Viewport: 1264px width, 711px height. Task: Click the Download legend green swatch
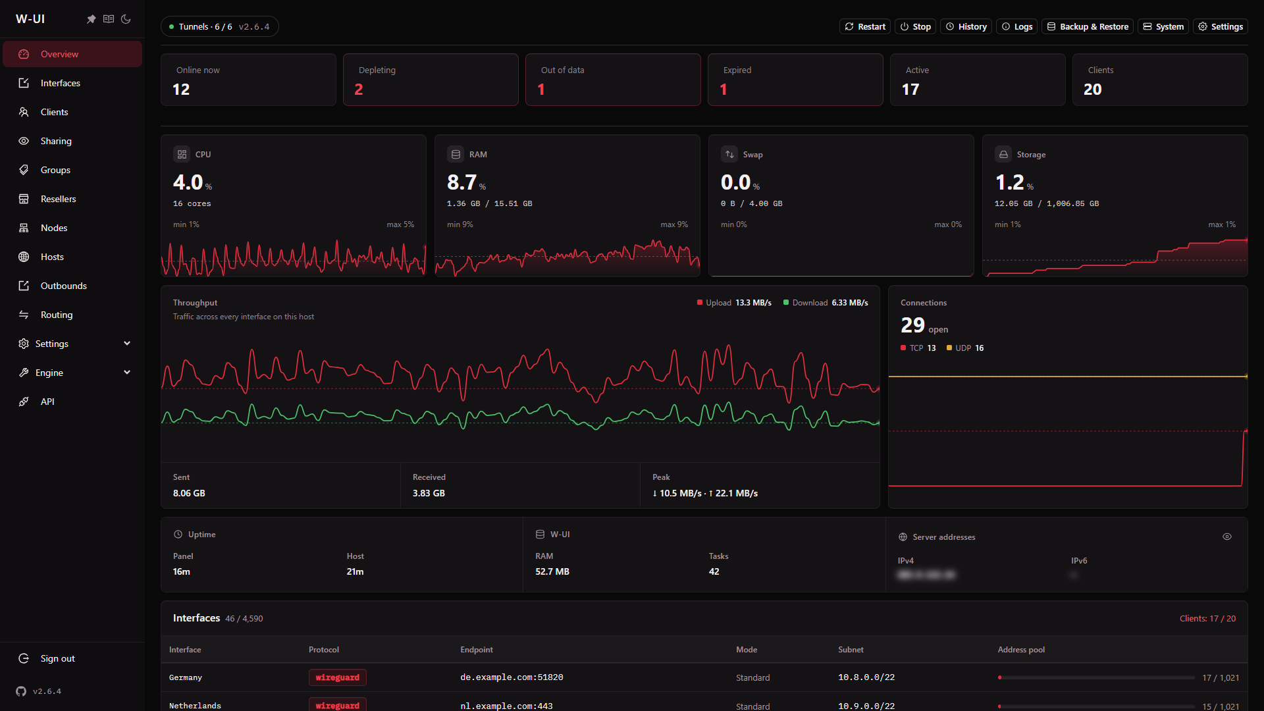tap(786, 303)
